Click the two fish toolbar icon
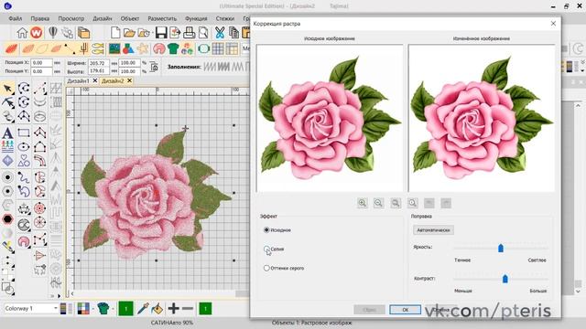This screenshot has height=329, width=586. (x=98, y=48)
